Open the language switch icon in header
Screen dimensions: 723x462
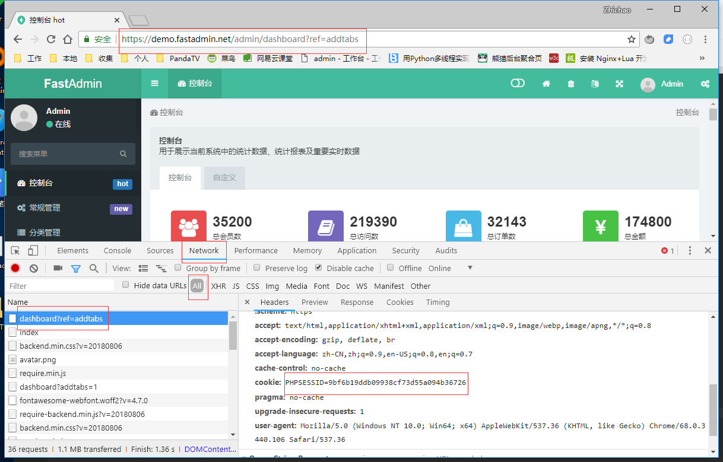[x=595, y=84]
